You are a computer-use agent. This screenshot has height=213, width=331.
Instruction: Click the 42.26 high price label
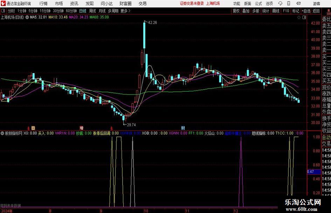point(152,23)
